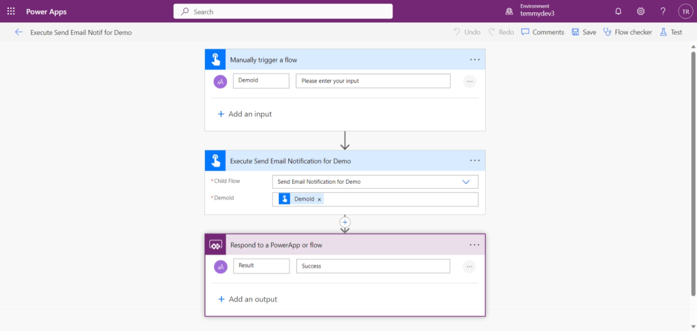Click Execute Send Email Notification for Demo title

point(290,161)
